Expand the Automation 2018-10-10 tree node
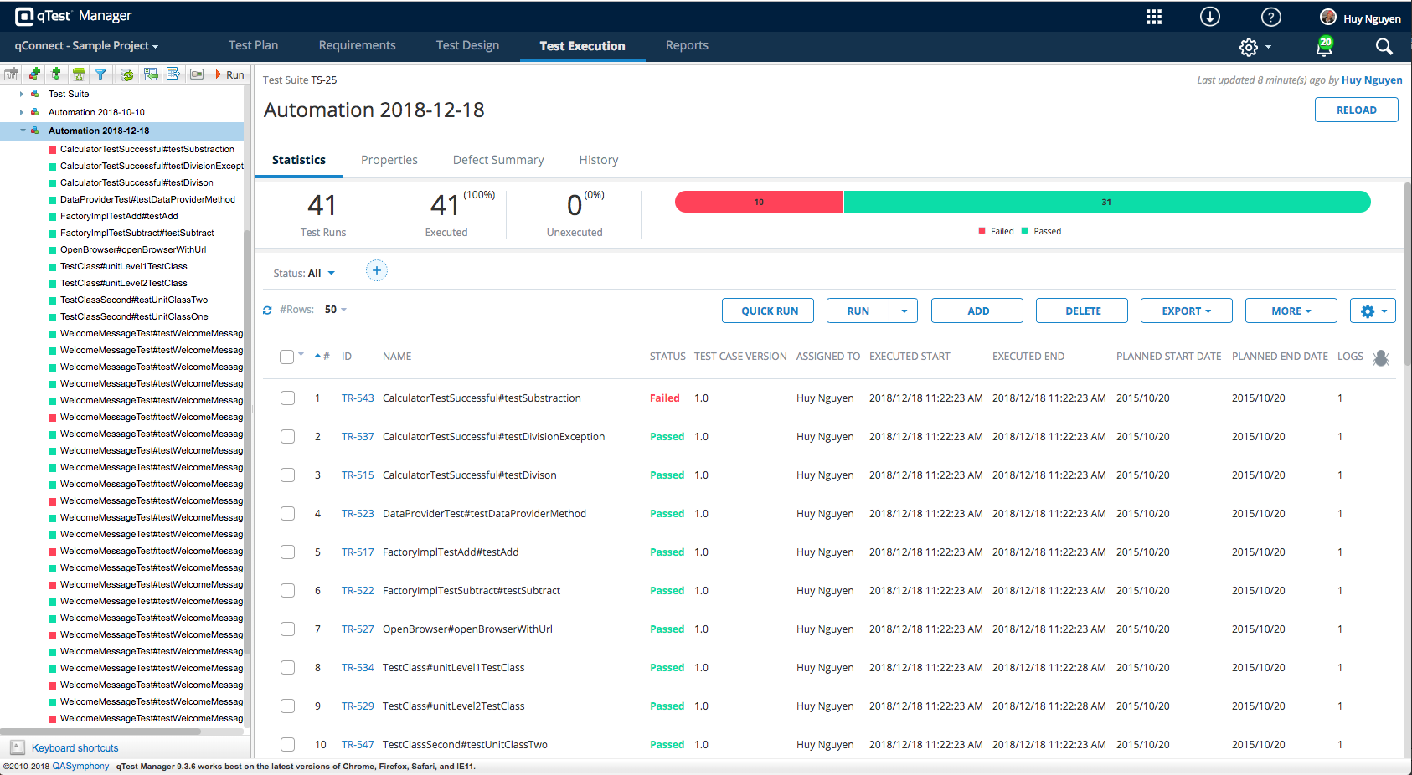This screenshot has width=1412, height=775. click(x=22, y=112)
